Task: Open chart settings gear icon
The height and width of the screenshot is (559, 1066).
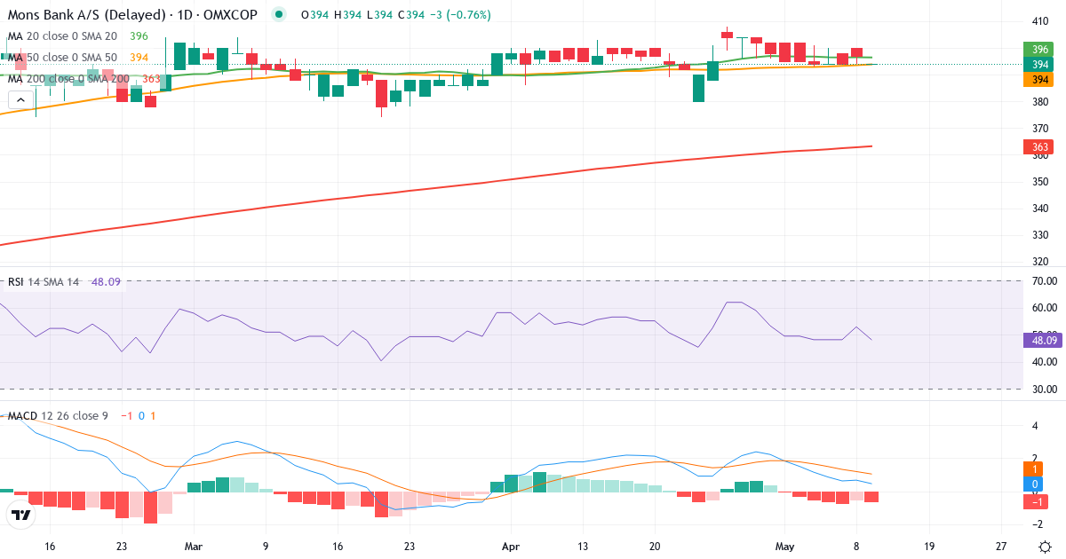Action: [x=1046, y=547]
